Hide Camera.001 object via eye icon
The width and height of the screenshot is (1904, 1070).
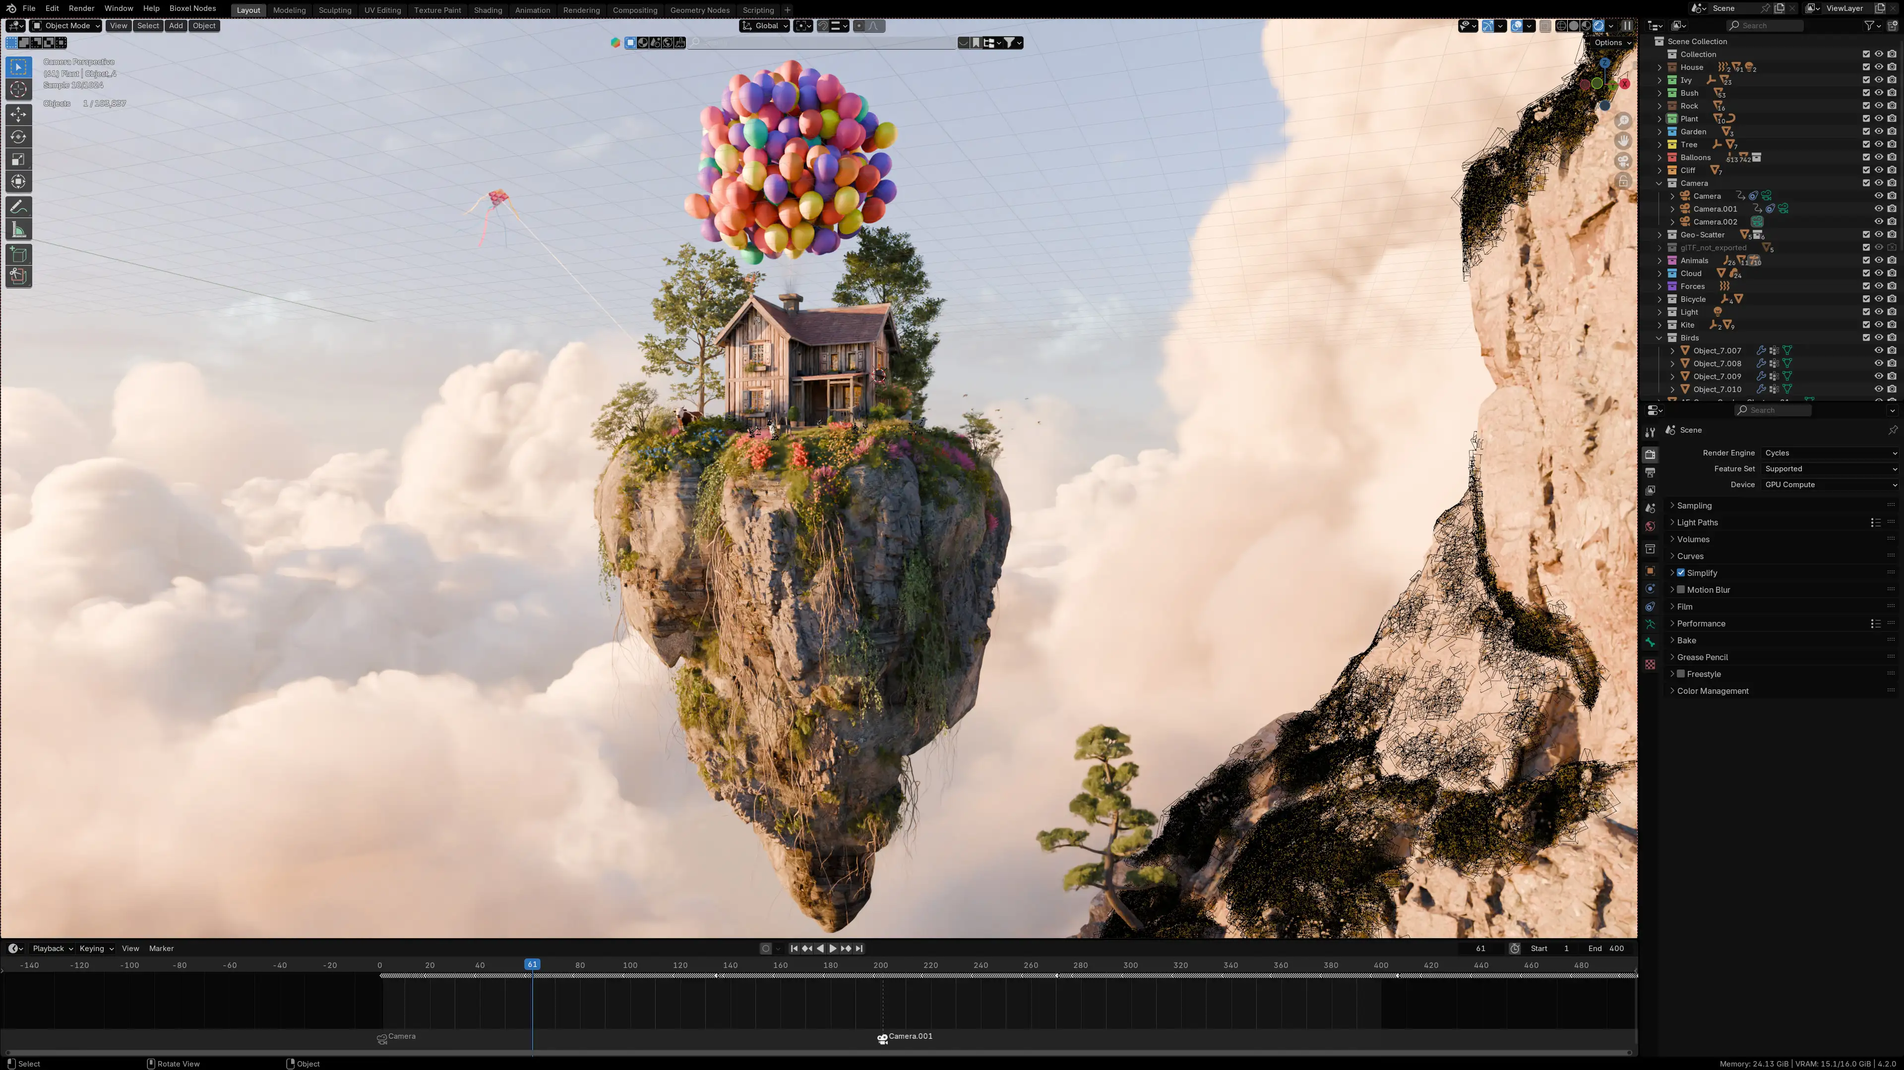[1879, 209]
